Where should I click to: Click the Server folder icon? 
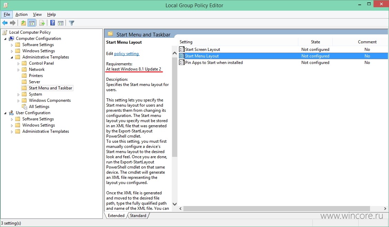24,82
